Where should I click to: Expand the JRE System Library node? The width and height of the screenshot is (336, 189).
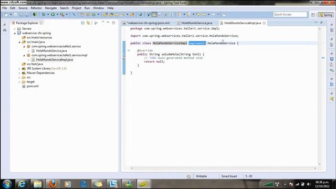click(x=19, y=69)
